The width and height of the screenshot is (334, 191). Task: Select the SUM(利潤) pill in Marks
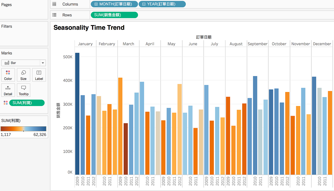(x=27, y=103)
